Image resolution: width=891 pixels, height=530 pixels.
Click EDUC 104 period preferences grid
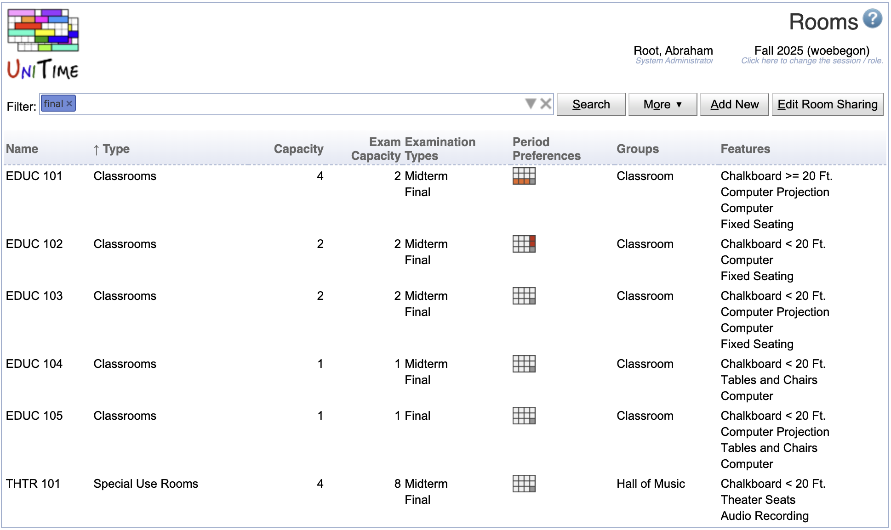pos(524,364)
